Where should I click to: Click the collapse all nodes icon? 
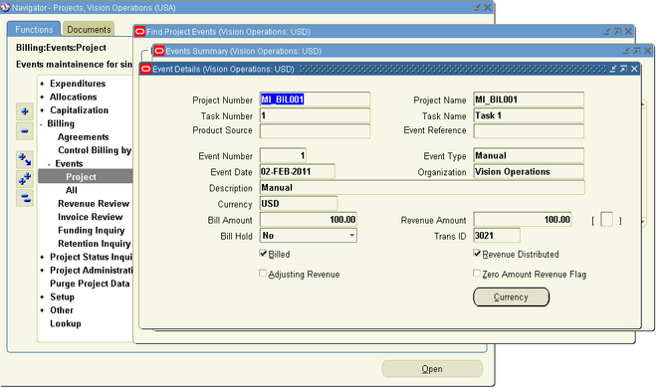[x=24, y=198]
